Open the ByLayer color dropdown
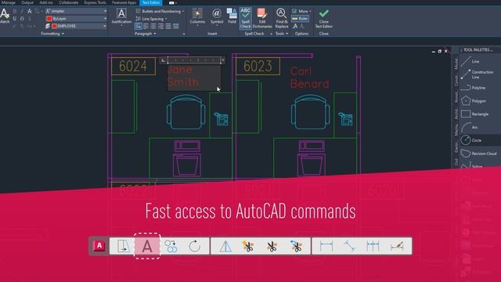Viewport: 501px width, 282px height. click(76, 19)
